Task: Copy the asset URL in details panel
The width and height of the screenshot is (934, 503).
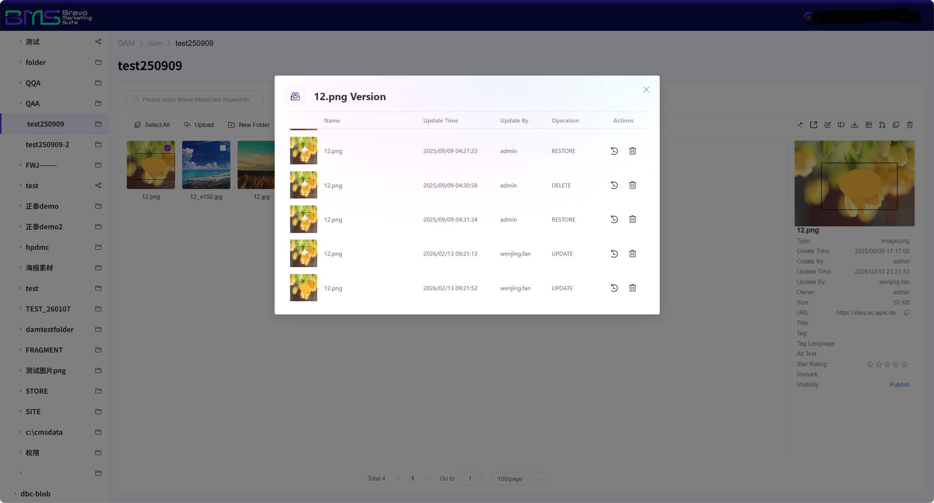Action: pos(906,313)
